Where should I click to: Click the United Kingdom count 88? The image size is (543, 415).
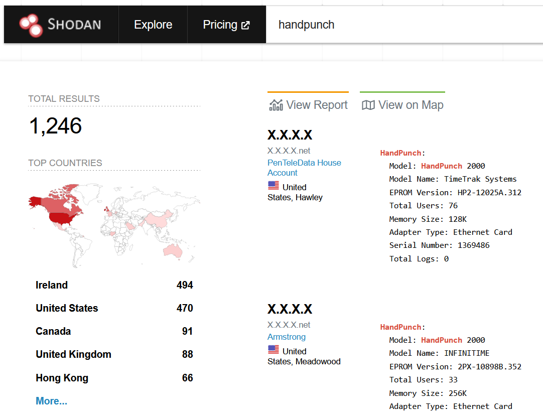point(187,354)
